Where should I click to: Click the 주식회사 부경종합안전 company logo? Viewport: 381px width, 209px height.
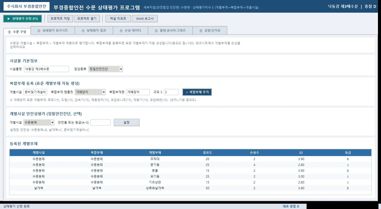pyautogui.click(x=27, y=6)
